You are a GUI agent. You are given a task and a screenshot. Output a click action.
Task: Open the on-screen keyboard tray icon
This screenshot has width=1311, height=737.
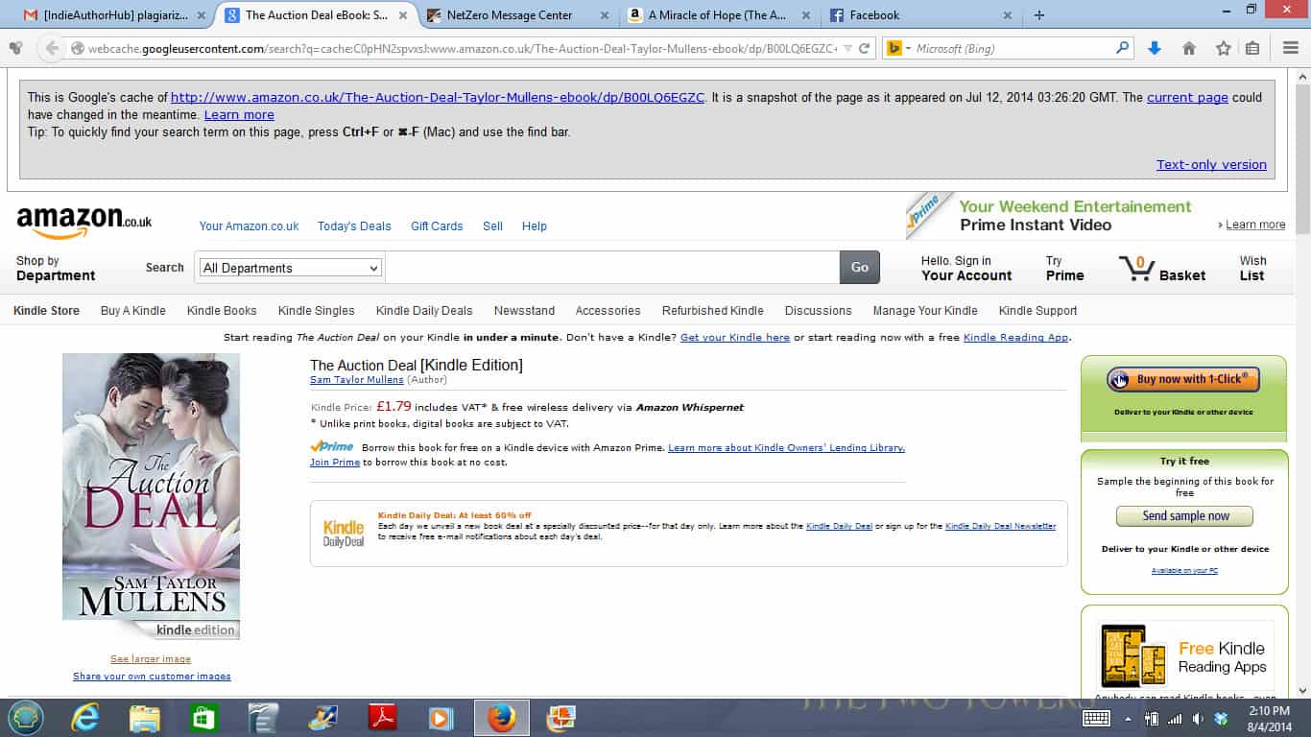point(1096,718)
